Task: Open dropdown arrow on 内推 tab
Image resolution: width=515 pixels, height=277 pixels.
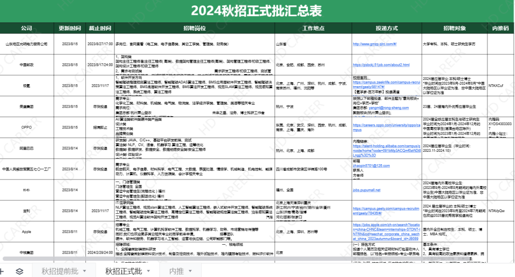Action: tap(190, 271)
